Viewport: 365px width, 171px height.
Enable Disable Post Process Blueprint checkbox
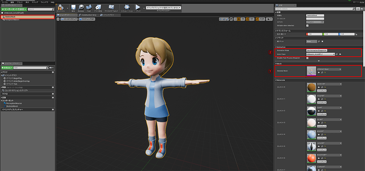pos(307,58)
